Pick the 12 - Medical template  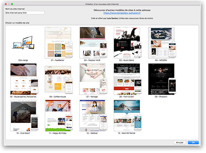point(93,116)
